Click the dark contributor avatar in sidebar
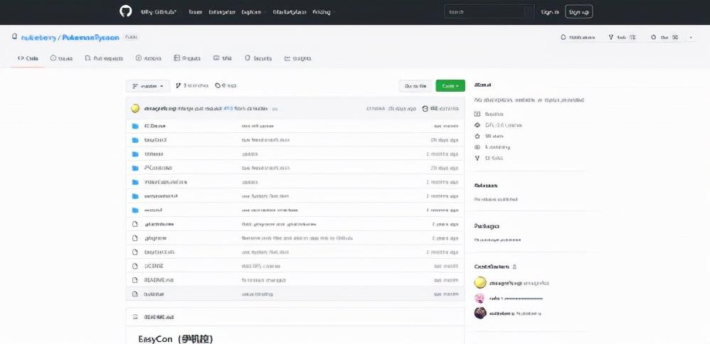 pos(480,313)
